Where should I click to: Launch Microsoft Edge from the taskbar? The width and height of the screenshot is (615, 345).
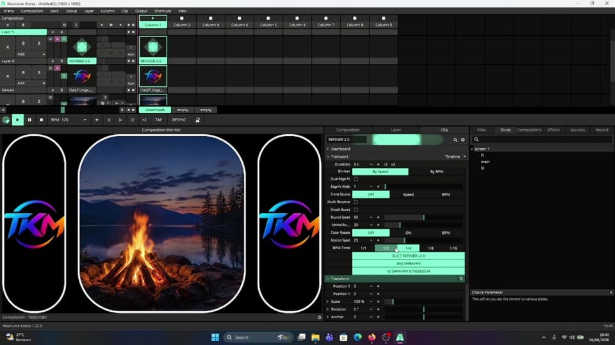point(357,337)
